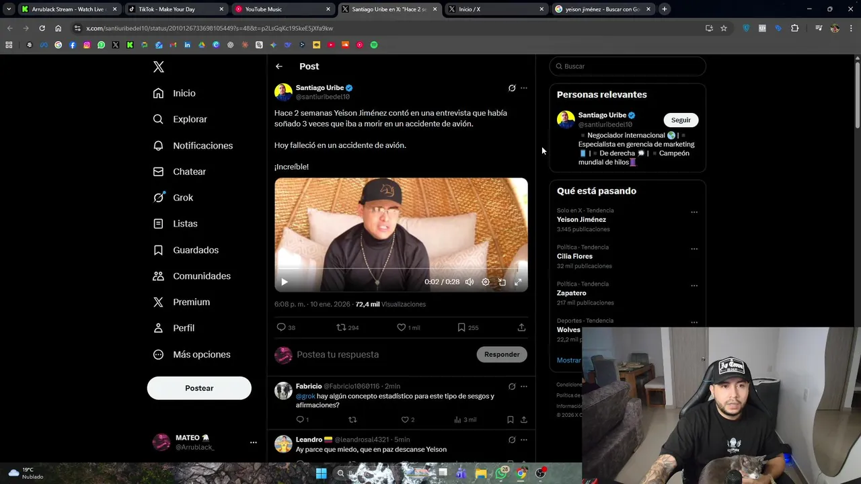Open Guardados bookmark item
Screen dimensions: 861x484
186,250
